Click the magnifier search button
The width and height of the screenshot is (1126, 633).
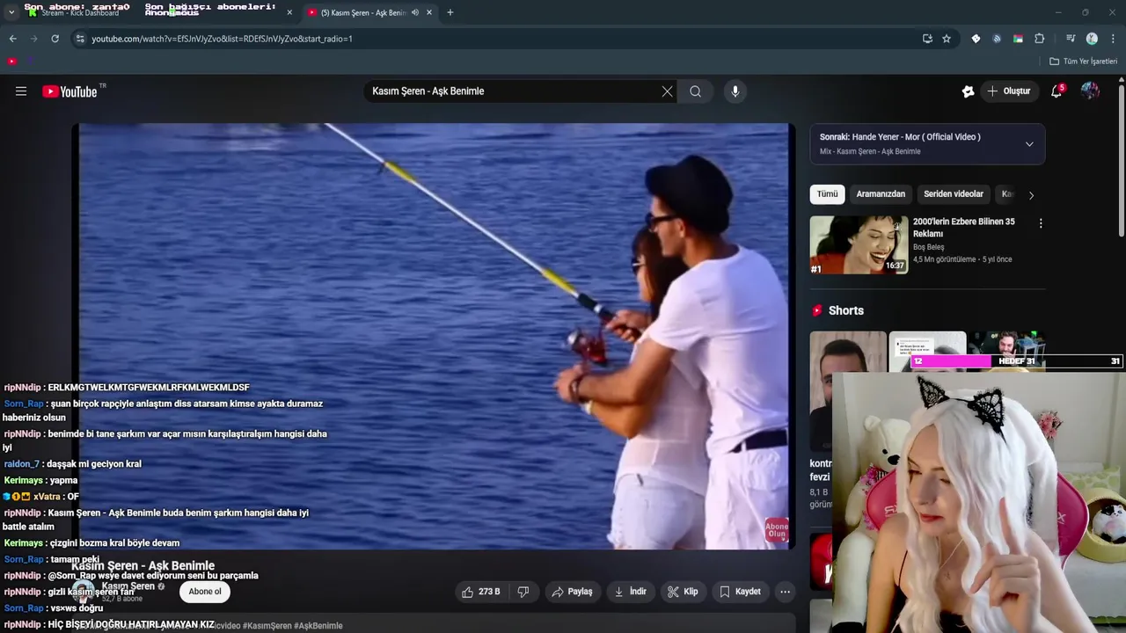[695, 91]
